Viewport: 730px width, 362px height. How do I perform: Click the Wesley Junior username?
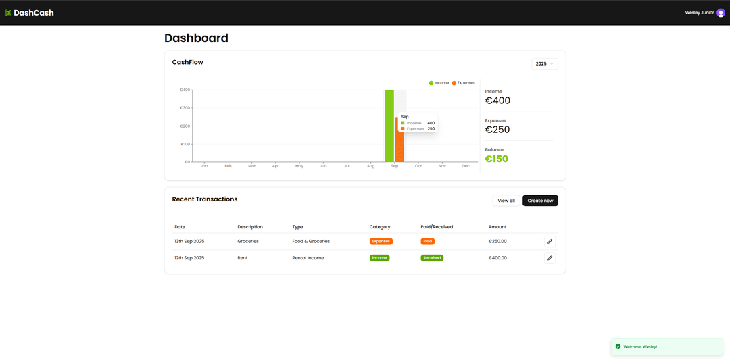tap(699, 13)
